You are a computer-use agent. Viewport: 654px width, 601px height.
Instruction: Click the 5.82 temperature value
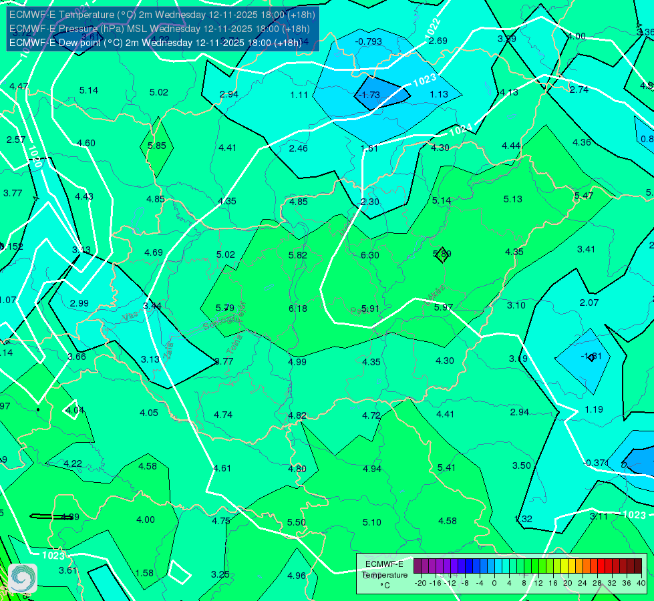click(x=298, y=255)
